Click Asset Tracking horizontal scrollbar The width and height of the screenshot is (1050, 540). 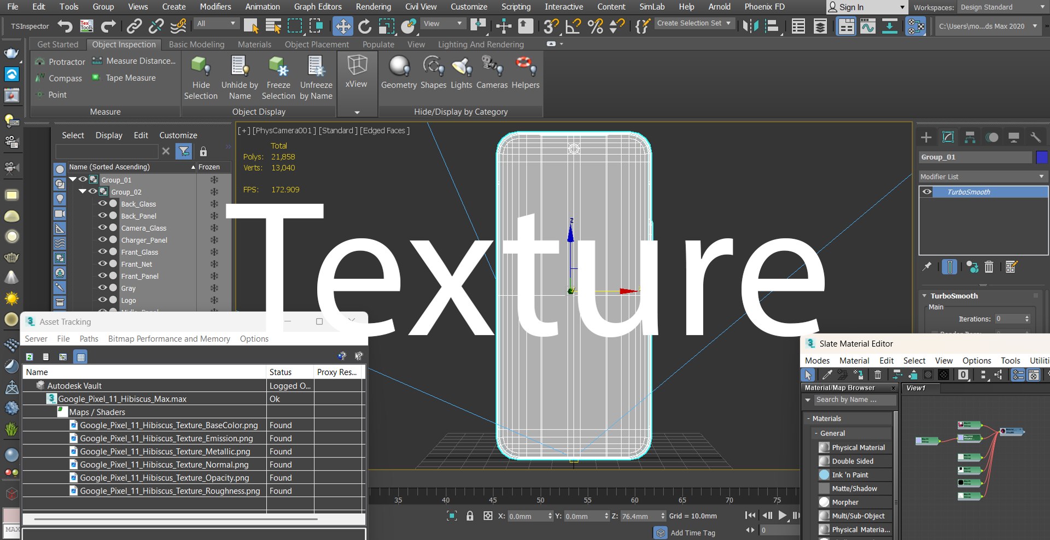(x=175, y=519)
